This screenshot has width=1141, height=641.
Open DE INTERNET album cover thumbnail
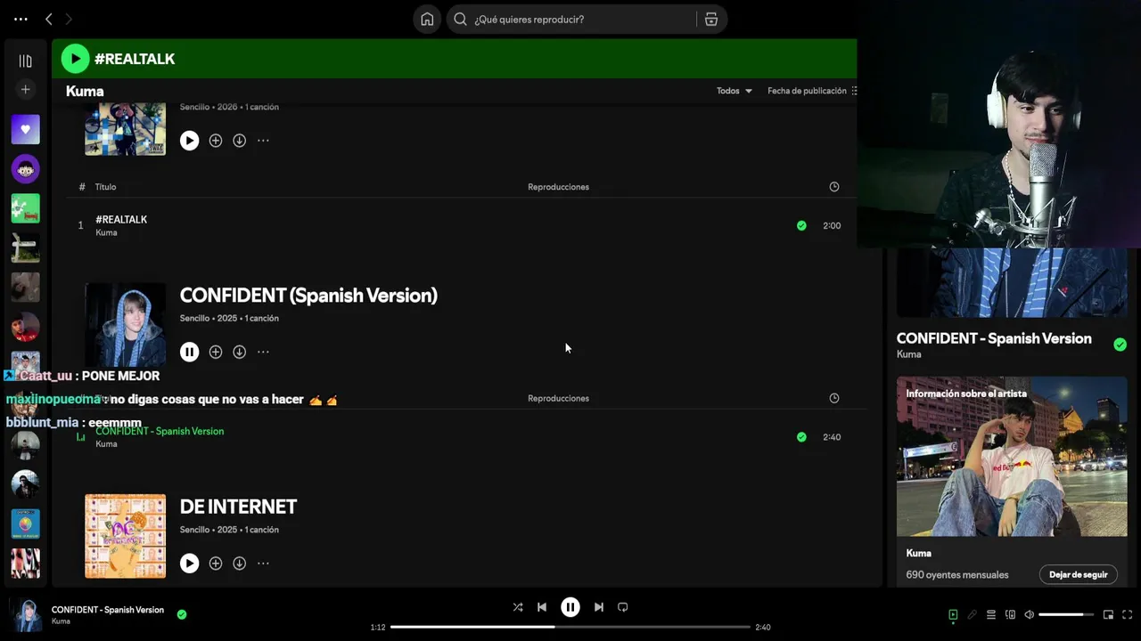[125, 536]
